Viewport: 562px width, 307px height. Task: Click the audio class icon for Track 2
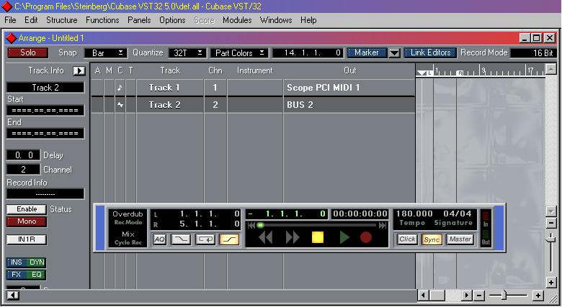tap(120, 105)
